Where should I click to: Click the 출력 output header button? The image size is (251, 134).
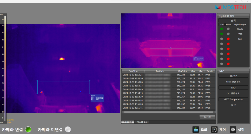[x=233, y=20]
